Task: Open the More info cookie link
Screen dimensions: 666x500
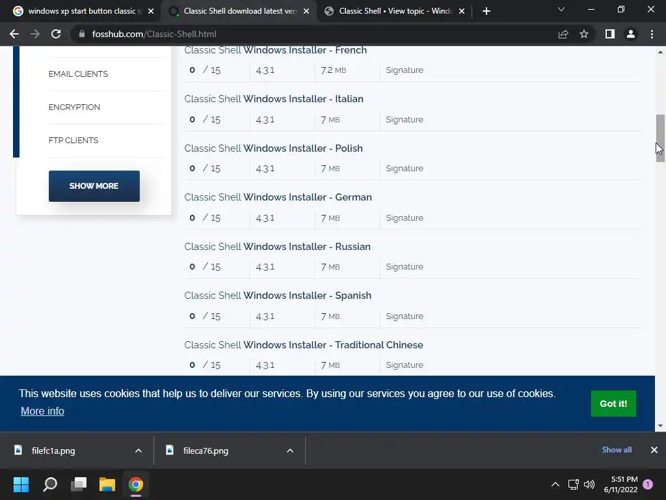Action: click(42, 411)
